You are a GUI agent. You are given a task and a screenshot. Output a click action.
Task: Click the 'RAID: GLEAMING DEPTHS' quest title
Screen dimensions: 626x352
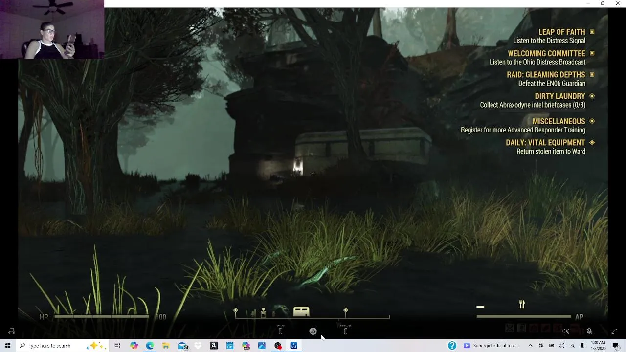(x=546, y=75)
